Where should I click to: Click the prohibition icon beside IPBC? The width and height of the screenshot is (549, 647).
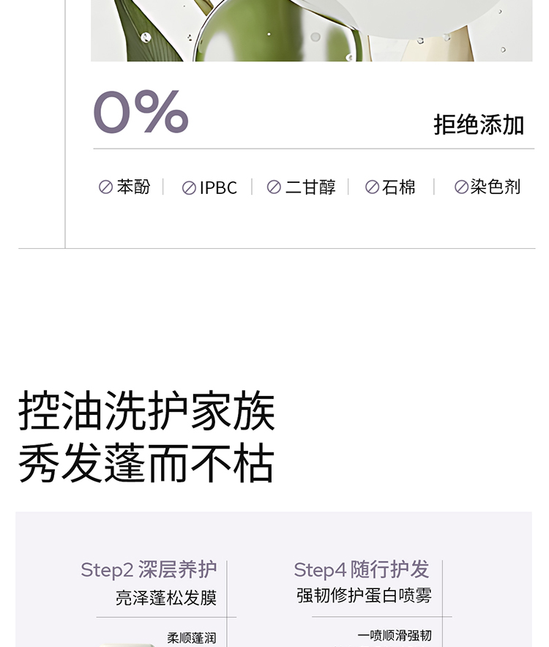tap(189, 188)
